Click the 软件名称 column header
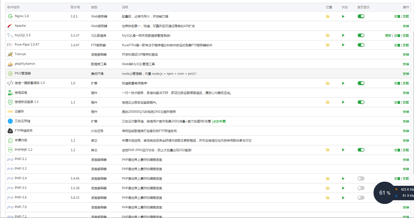Viewport: 414px width, 218px height. click(13, 7)
